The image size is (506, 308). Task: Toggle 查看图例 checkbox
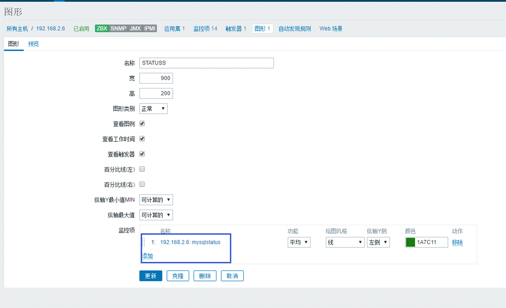coord(142,123)
